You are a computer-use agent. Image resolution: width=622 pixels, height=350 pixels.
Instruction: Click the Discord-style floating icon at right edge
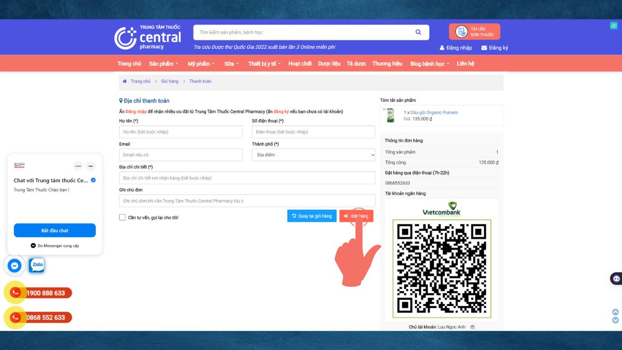point(616,278)
